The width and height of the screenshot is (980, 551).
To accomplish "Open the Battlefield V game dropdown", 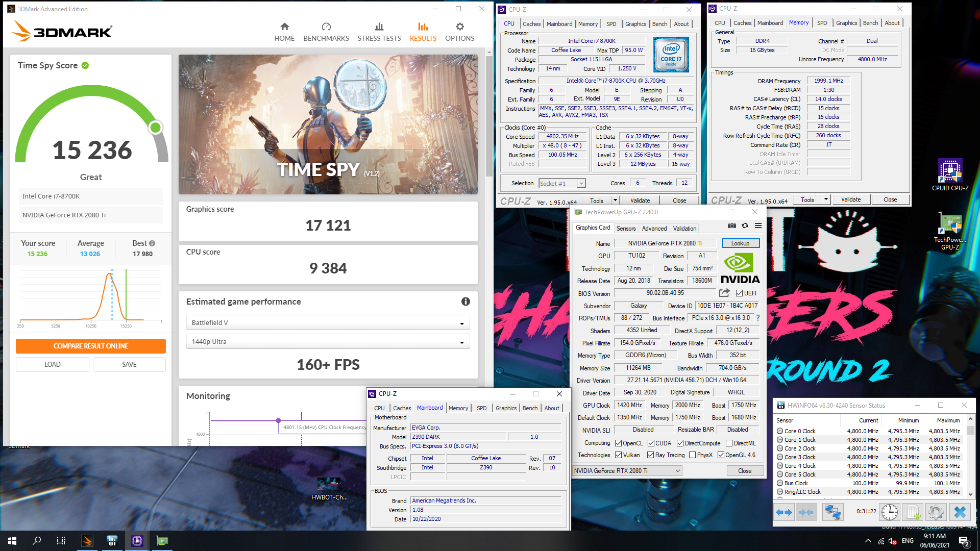I will [328, 322].
